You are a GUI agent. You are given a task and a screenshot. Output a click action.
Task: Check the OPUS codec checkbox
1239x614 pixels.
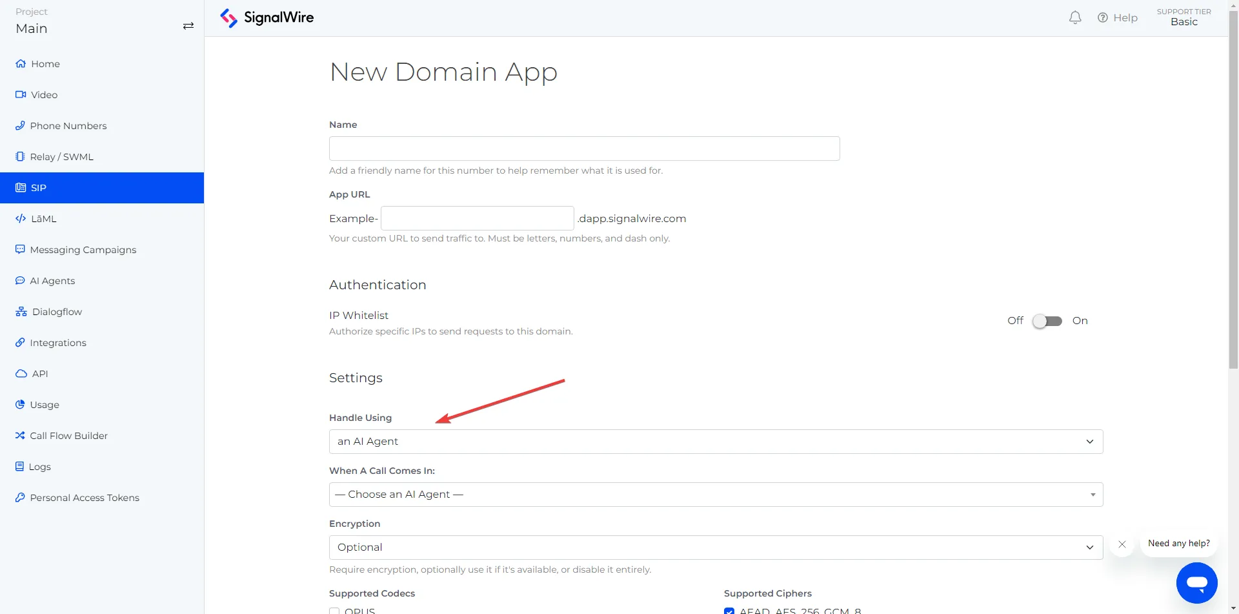point(334,610)
